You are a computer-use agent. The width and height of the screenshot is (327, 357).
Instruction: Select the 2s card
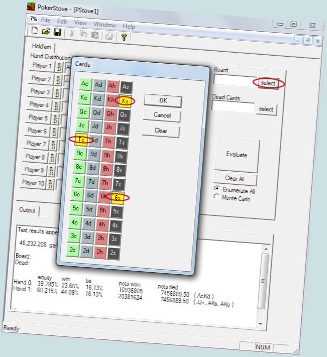113,253
